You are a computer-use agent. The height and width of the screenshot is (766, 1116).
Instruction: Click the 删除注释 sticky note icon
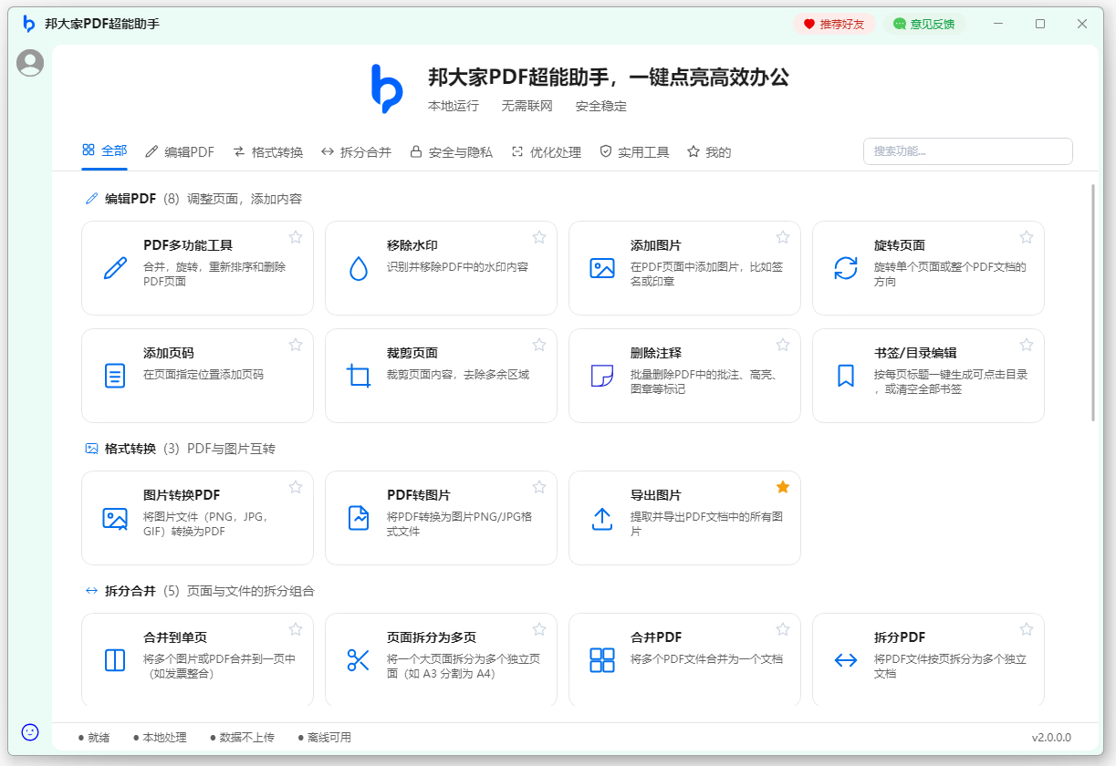pyautogui.click(x=602, y=376)
